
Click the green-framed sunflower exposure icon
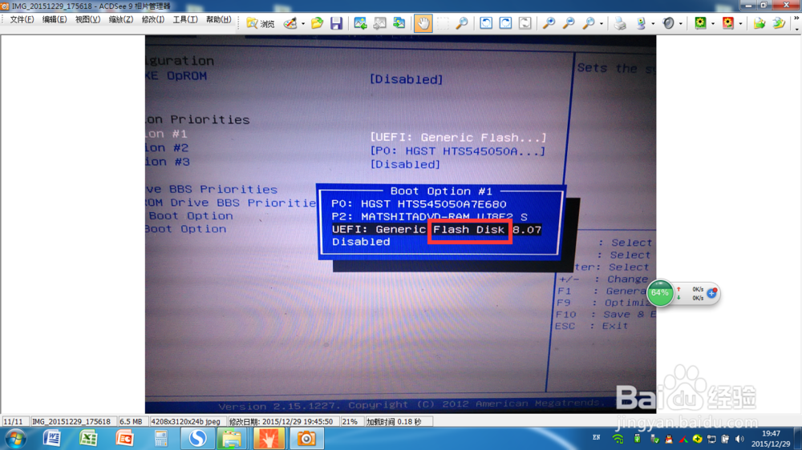click(x=700, y=23)
